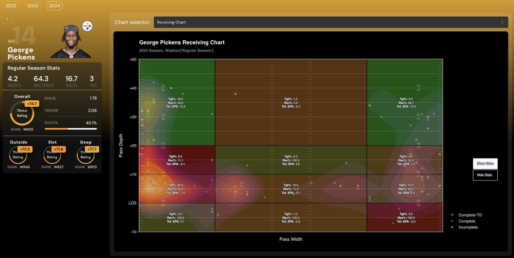
Task: Click the EPA/G 1.78 value
Action: pos(93,98)
